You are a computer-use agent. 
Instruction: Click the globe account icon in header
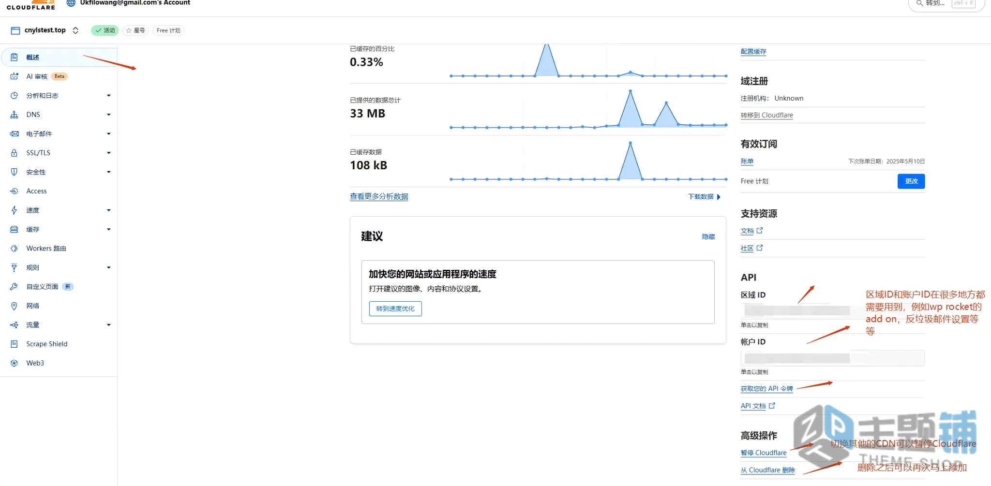tap(71, 3)
